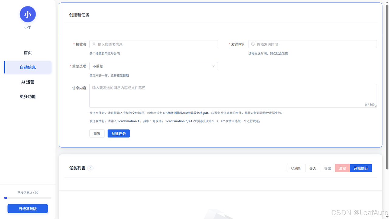
Task: Click the refresh icon on 刷新 button
Action: tap(292, 168)
